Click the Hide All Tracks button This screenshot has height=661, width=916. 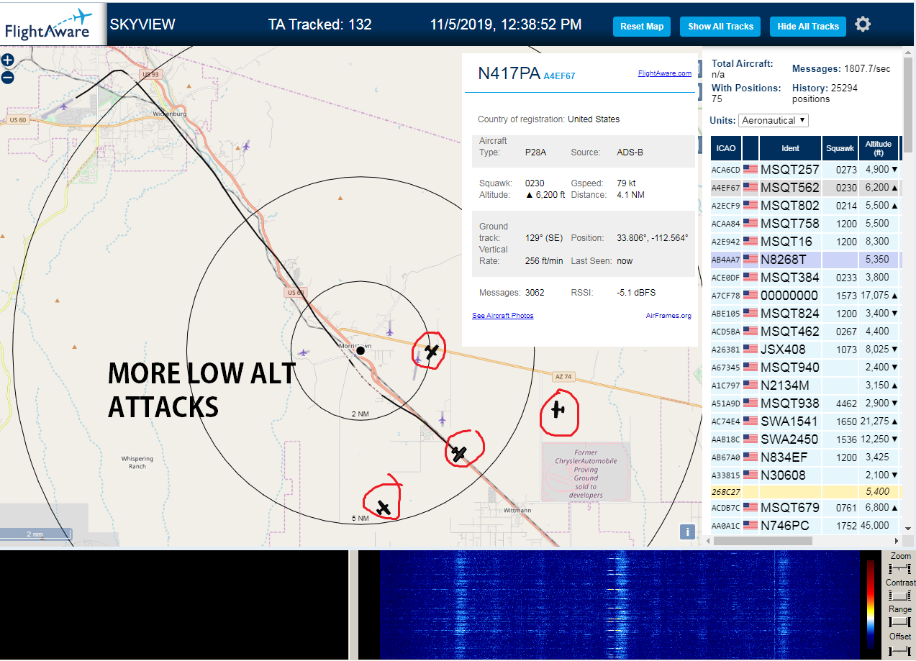pos(808,27)
